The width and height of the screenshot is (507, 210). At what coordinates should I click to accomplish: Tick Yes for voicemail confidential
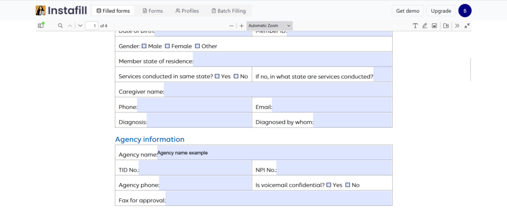point(329,185)
